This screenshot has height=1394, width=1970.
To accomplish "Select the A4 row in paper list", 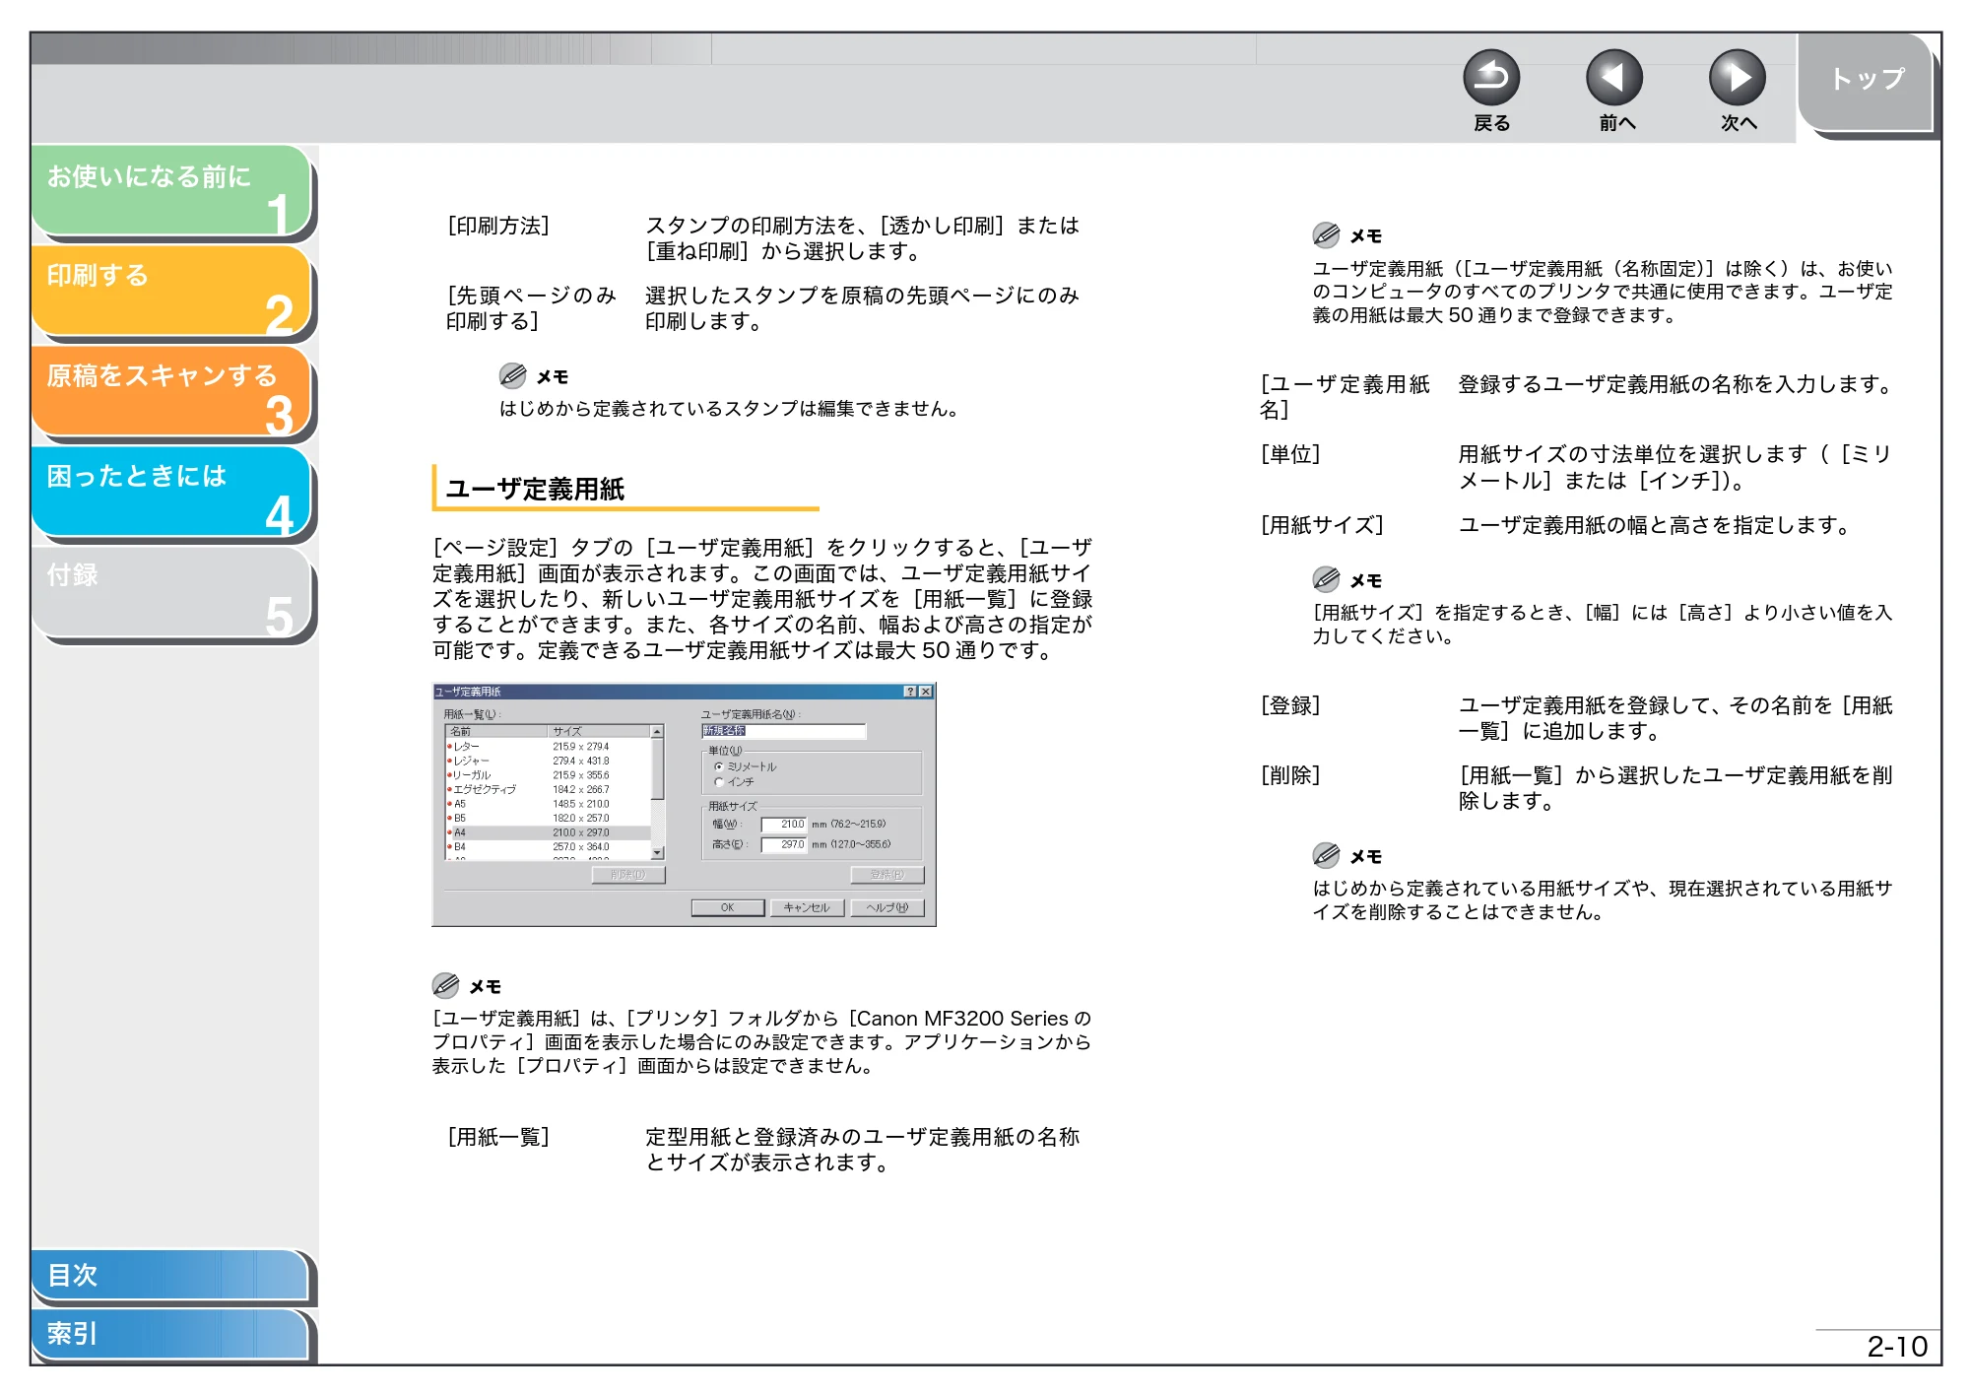I will 548,832.
